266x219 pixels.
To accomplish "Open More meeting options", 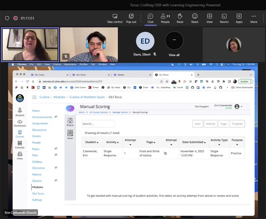I will [253, 18].
